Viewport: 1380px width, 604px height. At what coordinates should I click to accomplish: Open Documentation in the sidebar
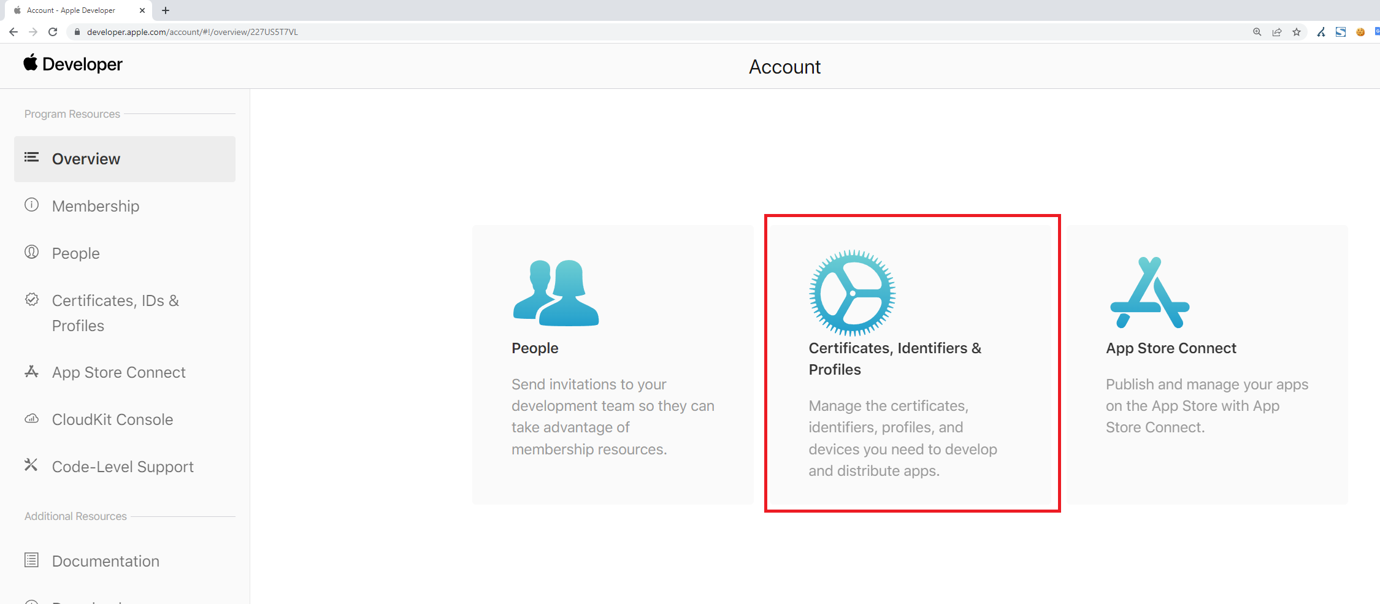coord(105,561)
